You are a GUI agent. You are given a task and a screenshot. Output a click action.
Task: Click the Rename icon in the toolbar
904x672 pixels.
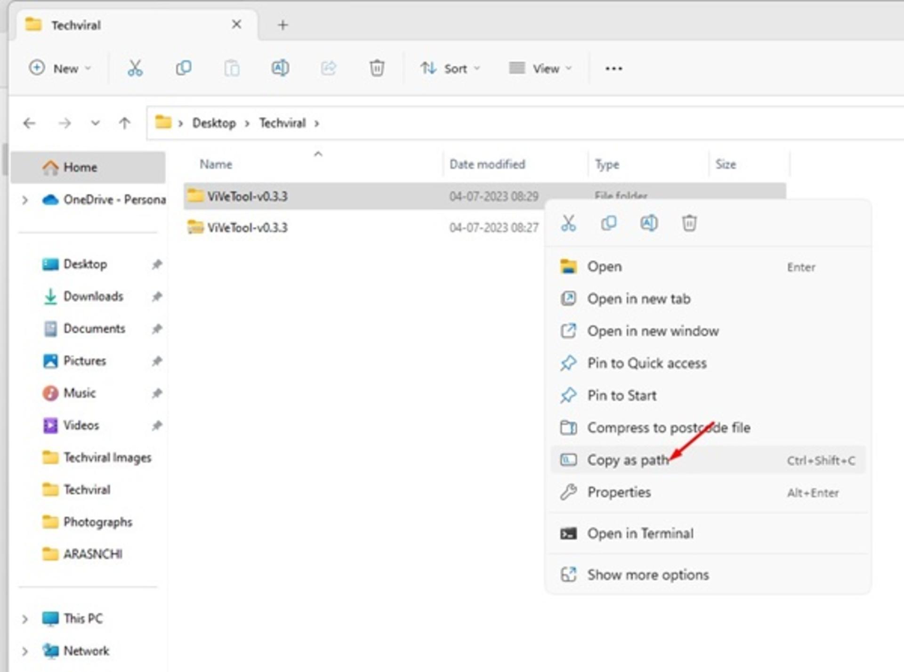[280, 68]
